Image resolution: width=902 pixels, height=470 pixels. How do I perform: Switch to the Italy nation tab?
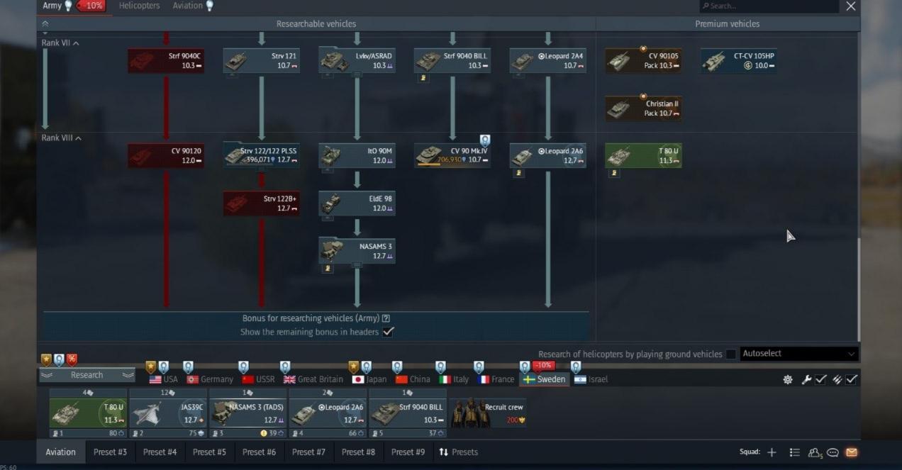(454, 379)
